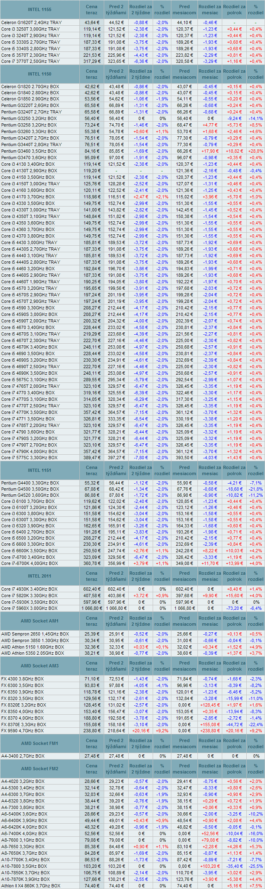
Task: Click "Core i3 4130T 2,90GHz BOX" name
Action: 30,171
